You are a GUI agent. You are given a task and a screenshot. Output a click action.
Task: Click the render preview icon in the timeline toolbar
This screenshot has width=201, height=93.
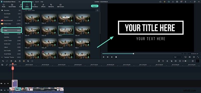(159, 61)
